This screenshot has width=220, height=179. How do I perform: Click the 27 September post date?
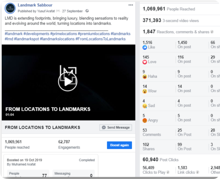pyautogui.click(x=72, y=11)
